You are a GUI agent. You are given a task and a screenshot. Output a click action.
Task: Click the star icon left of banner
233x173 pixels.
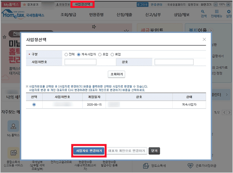[4, 37]
